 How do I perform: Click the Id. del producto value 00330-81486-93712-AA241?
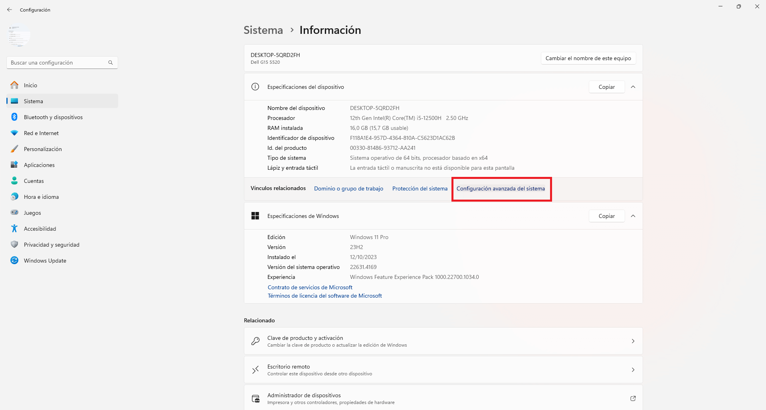coord(383,148)
